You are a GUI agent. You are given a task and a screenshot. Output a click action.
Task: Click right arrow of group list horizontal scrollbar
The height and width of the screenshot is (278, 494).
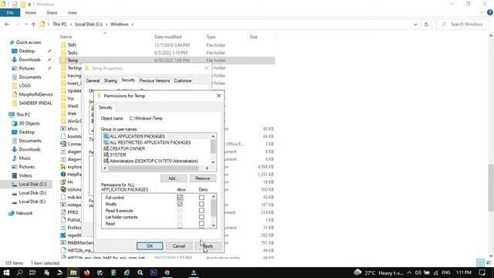(x=207, y=168)
